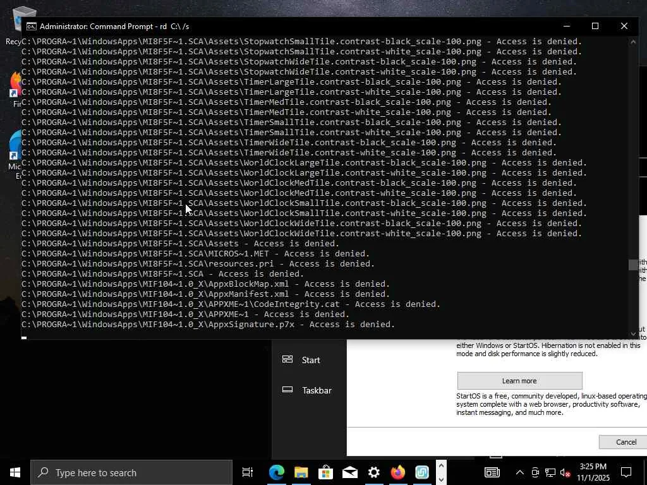Image resolution: width=647 pixels, height=485 pixels.
Task: Click the Learn more button
Action: click(519, 381)
